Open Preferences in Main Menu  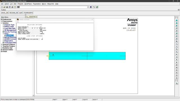7,19
